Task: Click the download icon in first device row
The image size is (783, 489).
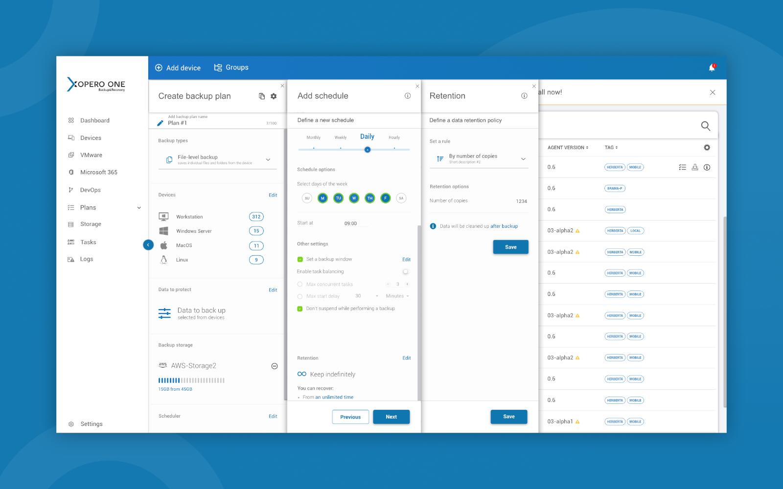Action: [694, 167]
